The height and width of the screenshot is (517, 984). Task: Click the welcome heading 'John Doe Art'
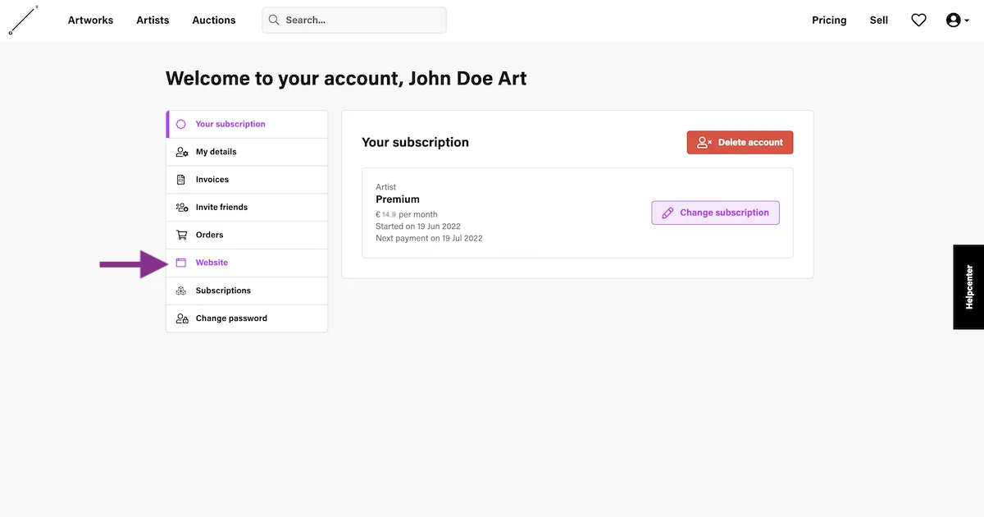467,79
